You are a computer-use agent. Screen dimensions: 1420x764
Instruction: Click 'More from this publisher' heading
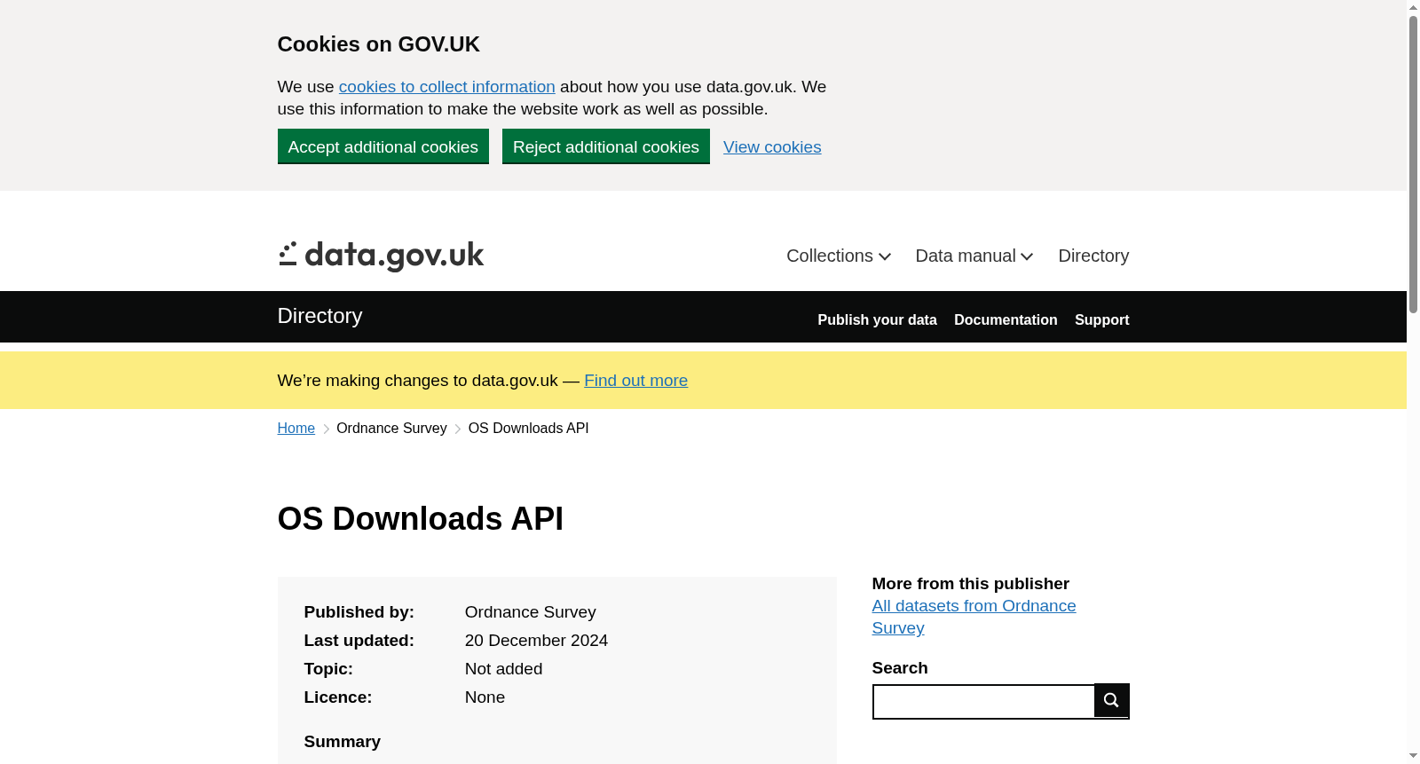point(971,584)
